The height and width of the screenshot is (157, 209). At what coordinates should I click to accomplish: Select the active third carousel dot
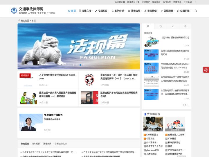(x=80, y=65)
